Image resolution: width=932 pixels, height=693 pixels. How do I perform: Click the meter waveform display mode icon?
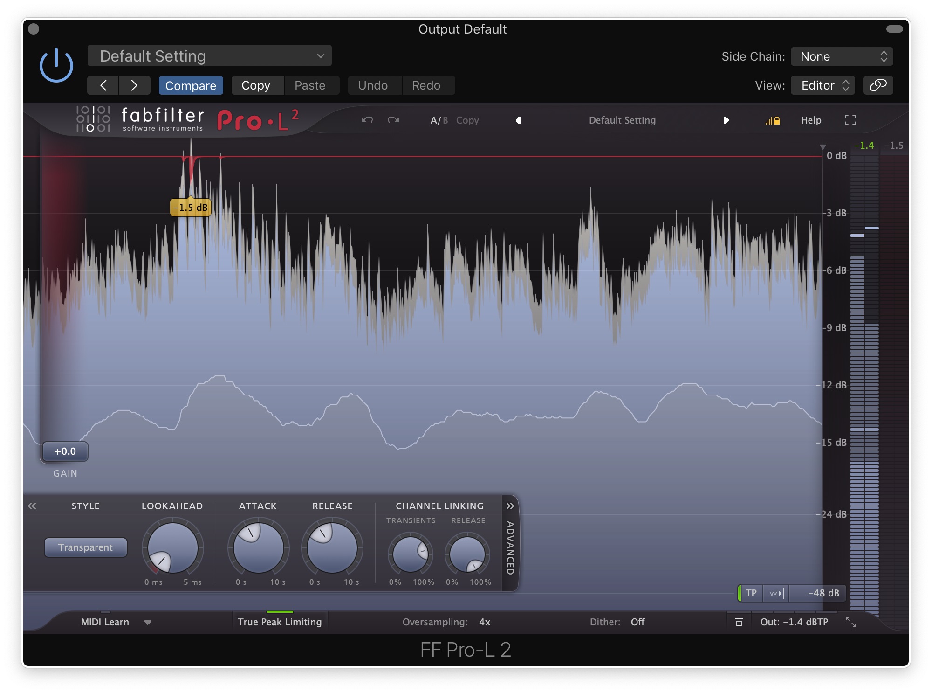[777, 593]
